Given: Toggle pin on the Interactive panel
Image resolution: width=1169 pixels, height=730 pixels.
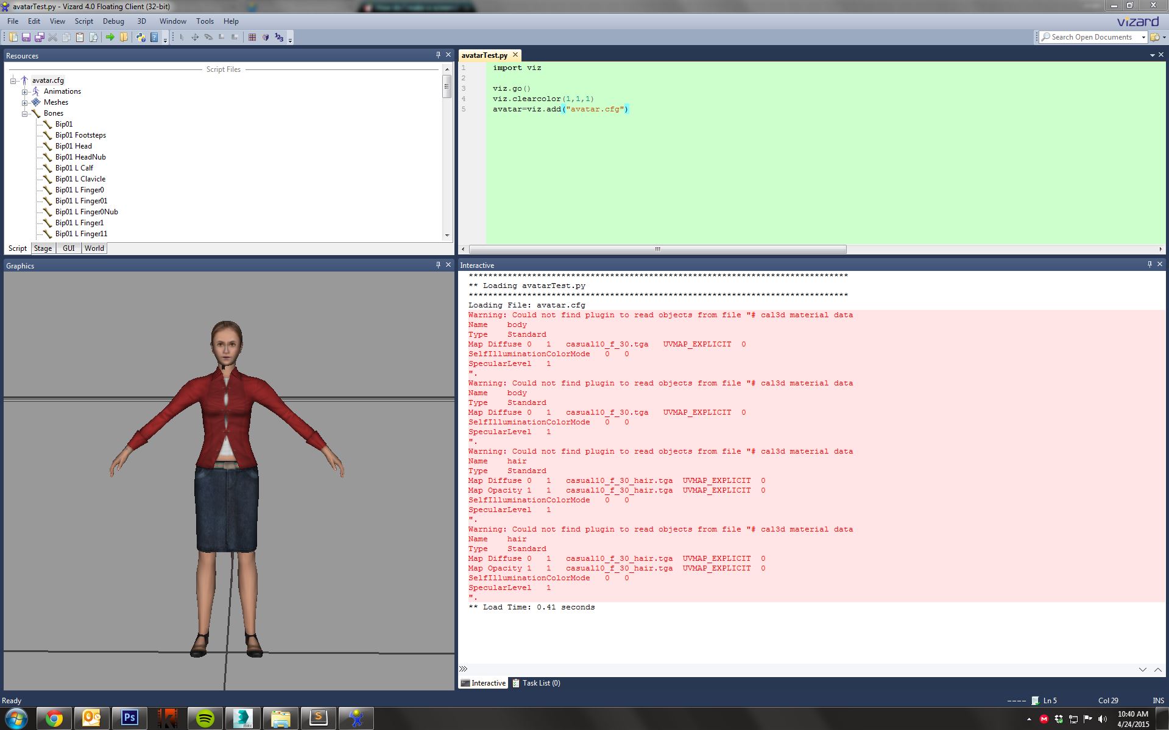Looking at the screenshot, I should coord(1150,264).
